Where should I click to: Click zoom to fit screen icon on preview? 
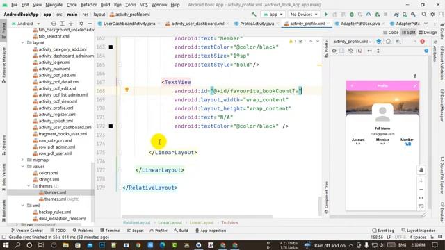tap(421, 206)
